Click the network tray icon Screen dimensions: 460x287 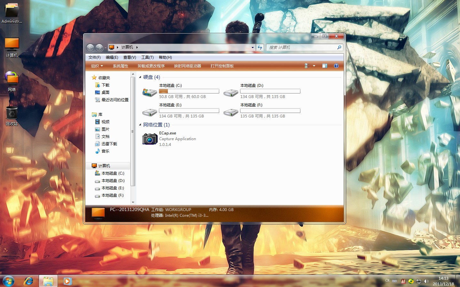click(x=419, y=281)
